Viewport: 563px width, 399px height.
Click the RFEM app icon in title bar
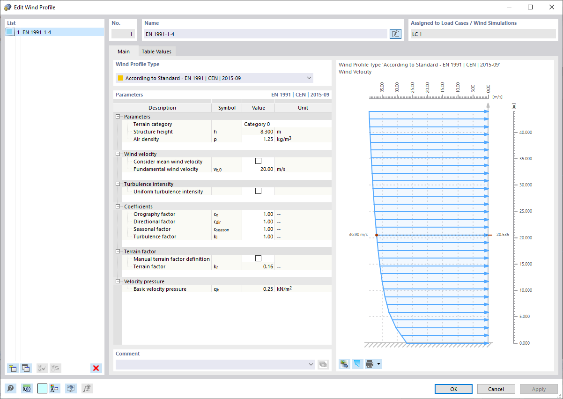[x=7, y=7]
